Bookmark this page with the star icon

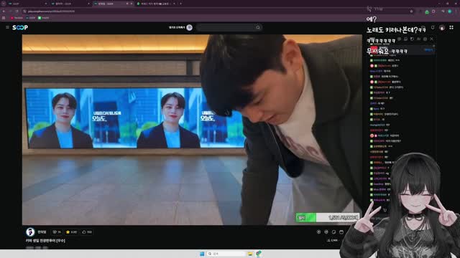(x=411, y=11)
